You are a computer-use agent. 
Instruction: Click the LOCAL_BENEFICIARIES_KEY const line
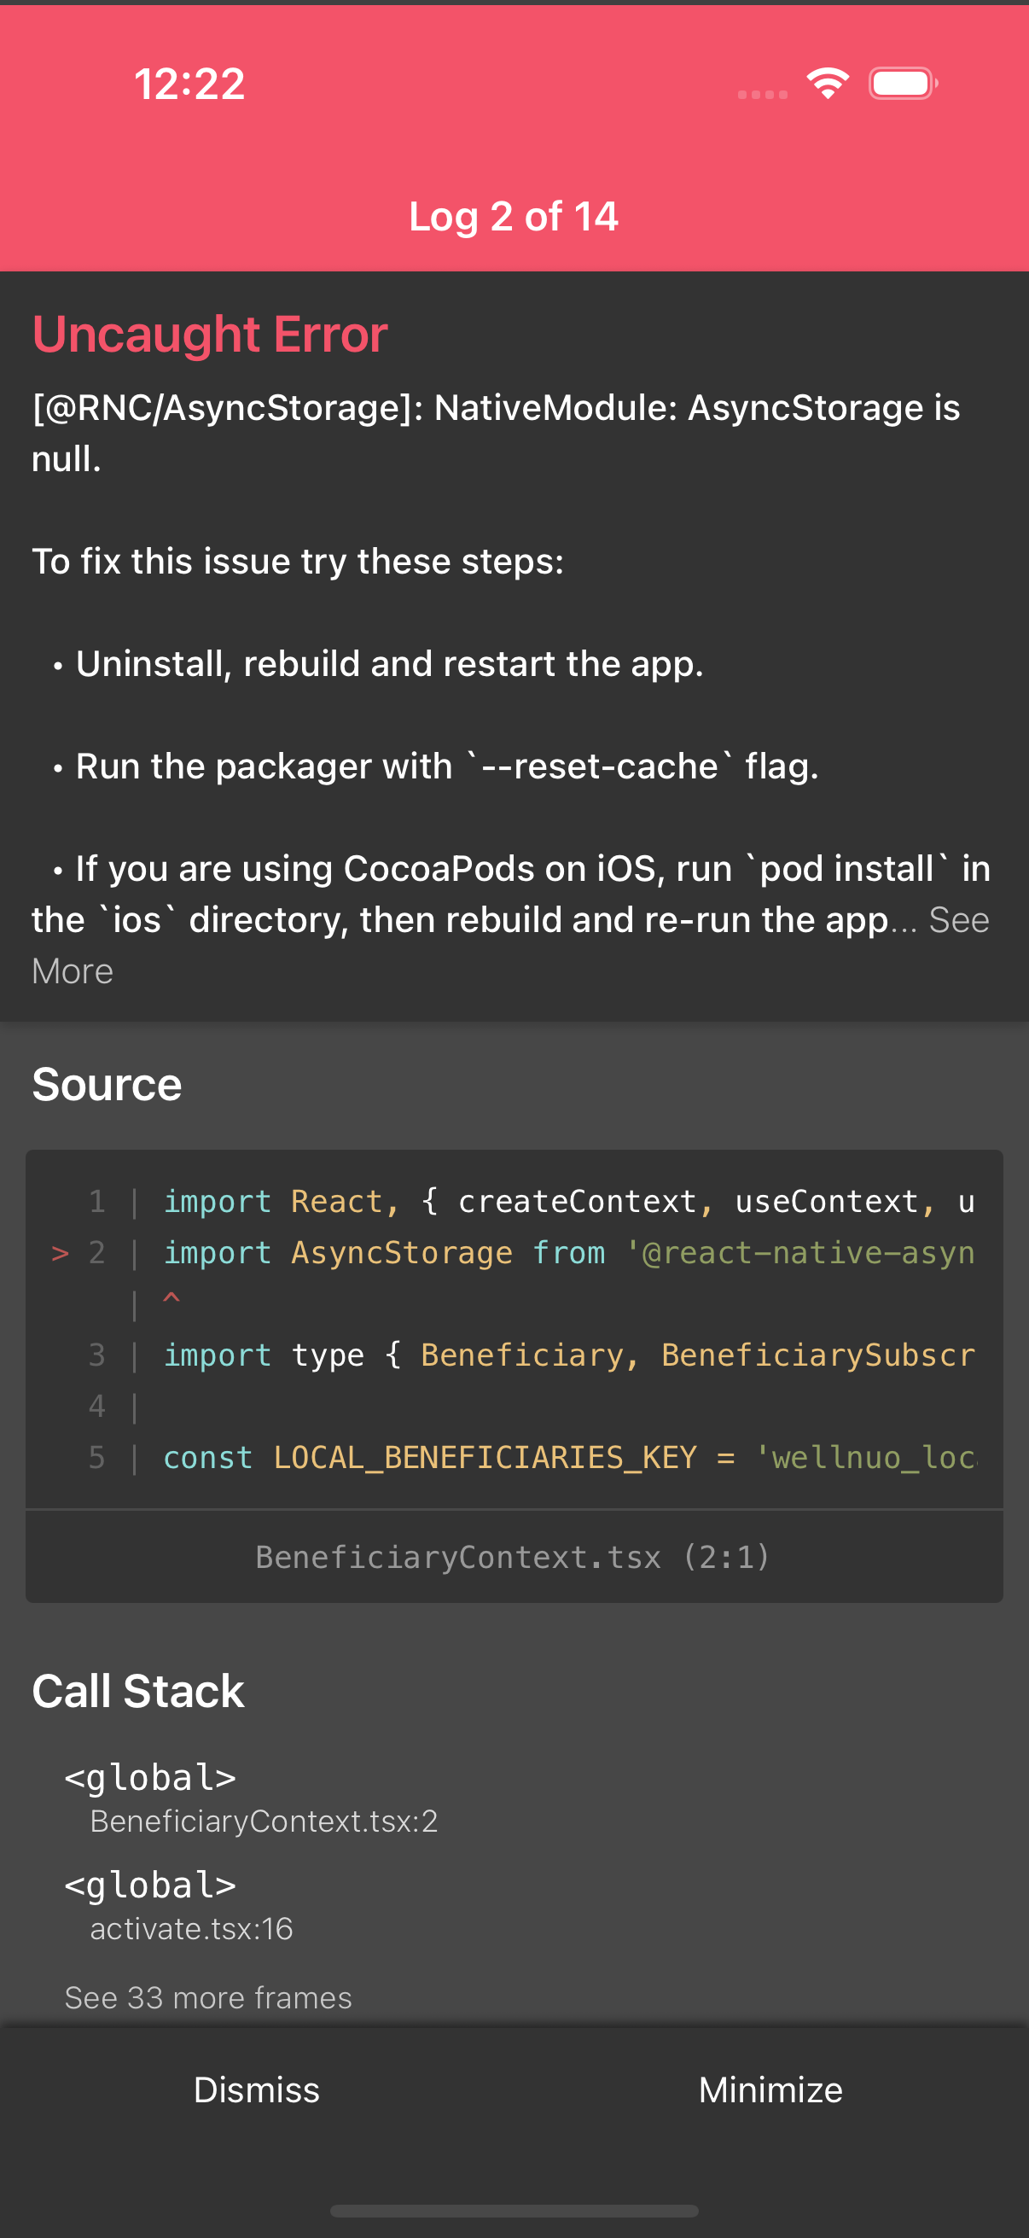tap(568, 1457)
